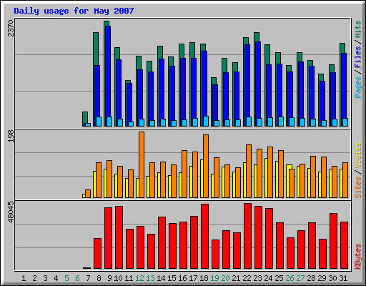Click day 18 on the date axis
Viewport: 366px width, 286px height.
(204, 278)
